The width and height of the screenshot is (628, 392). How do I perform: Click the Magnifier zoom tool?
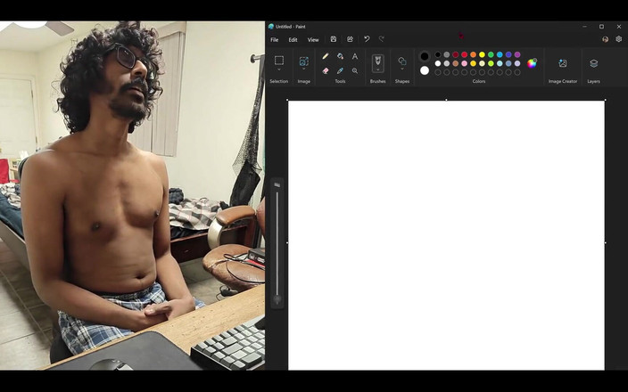click(355, 70)
